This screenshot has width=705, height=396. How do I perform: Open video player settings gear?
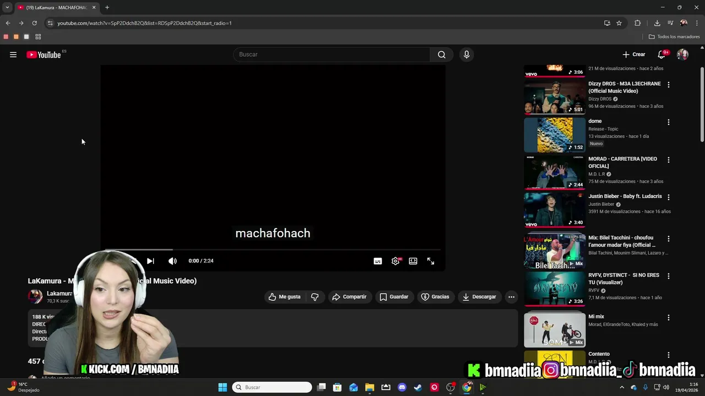pos(395,261)
